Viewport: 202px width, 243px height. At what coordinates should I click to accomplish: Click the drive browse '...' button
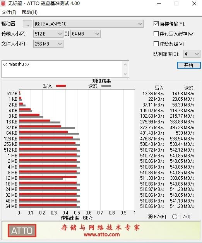click(27, 24)
